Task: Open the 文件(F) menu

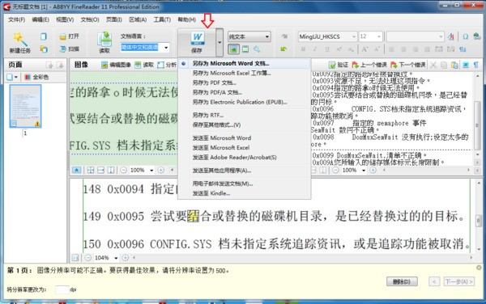Action: (16, 19)
